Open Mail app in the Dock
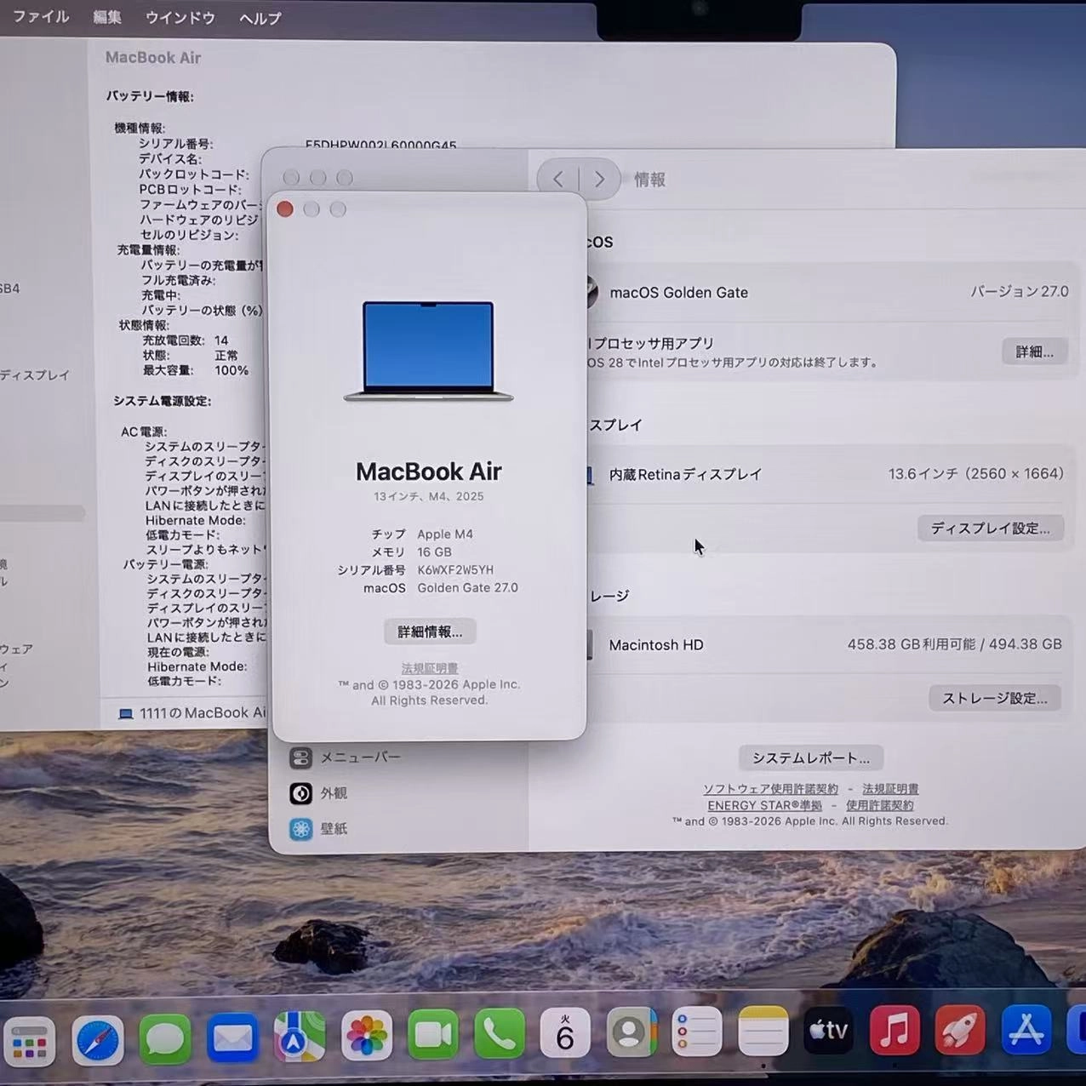Image resolution: width=1086 pixels, height=1086 pixels. [x=231, y=1037]
